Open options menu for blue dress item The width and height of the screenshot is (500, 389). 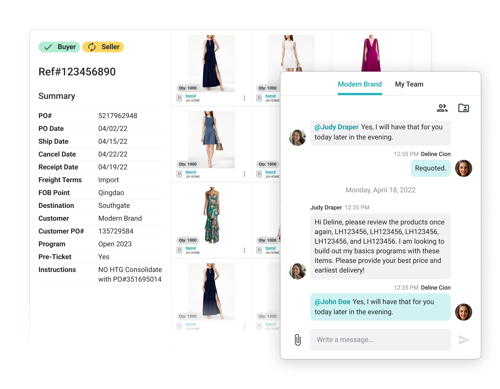244,174
